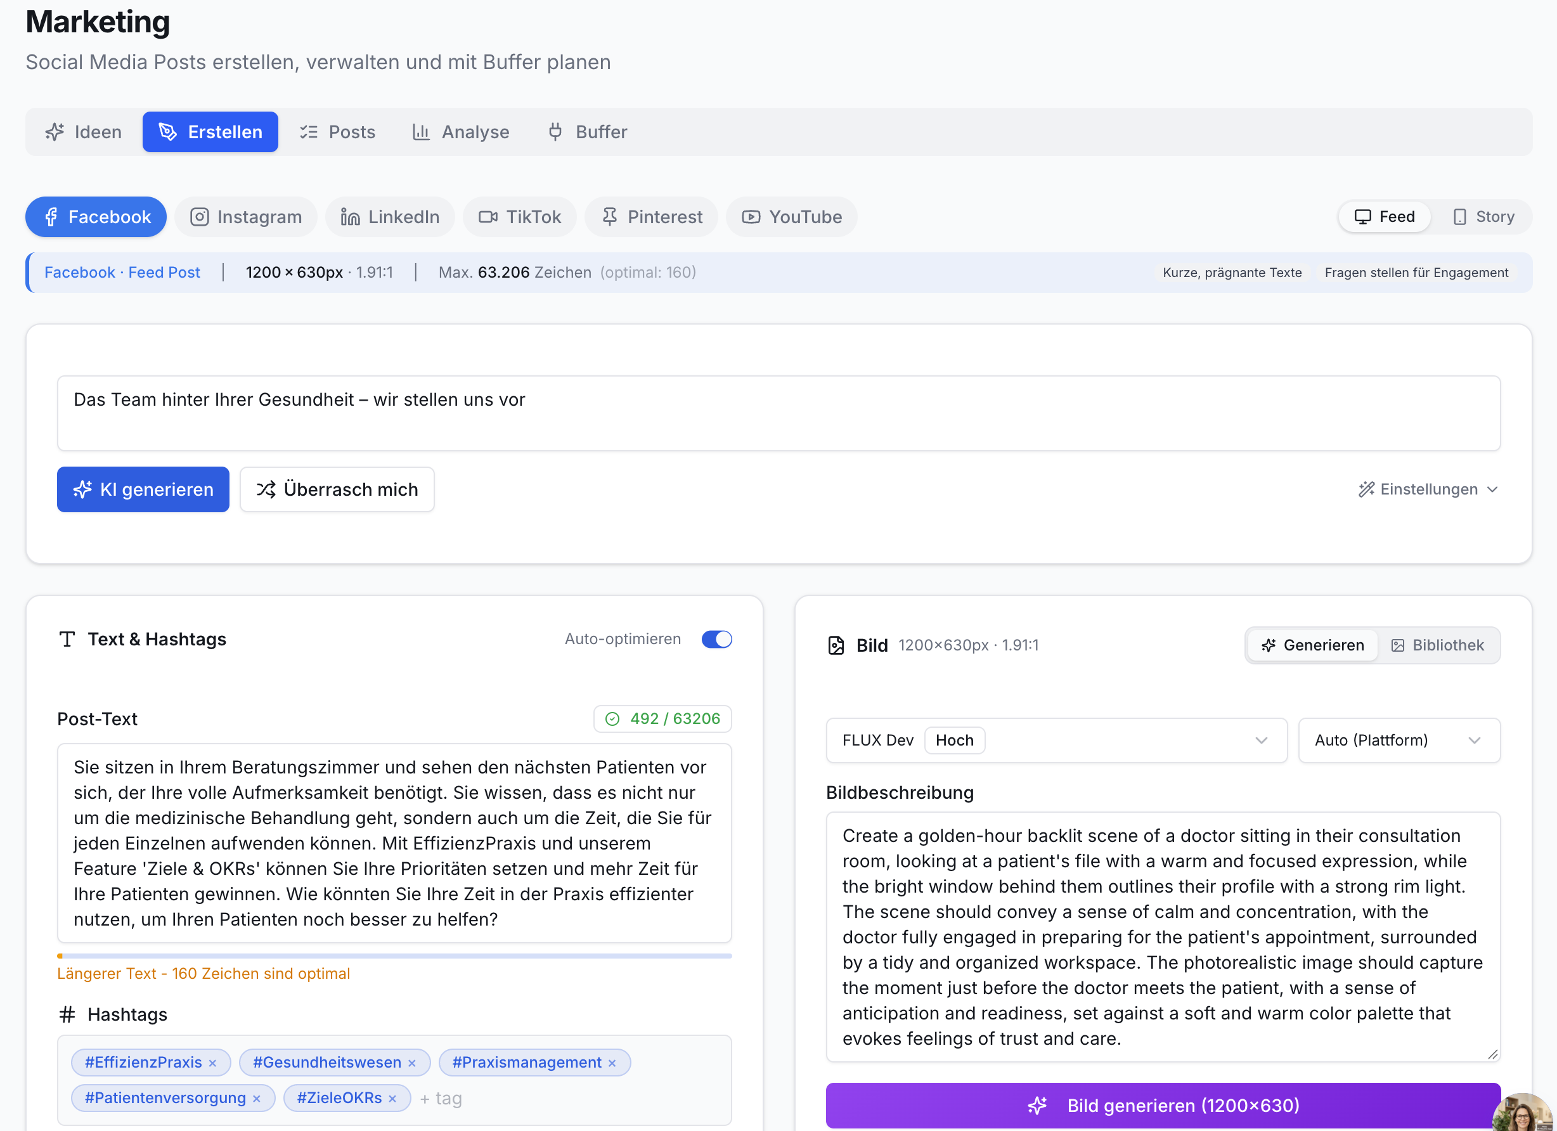Switch to the Erstellen tab

coord(210,132)
